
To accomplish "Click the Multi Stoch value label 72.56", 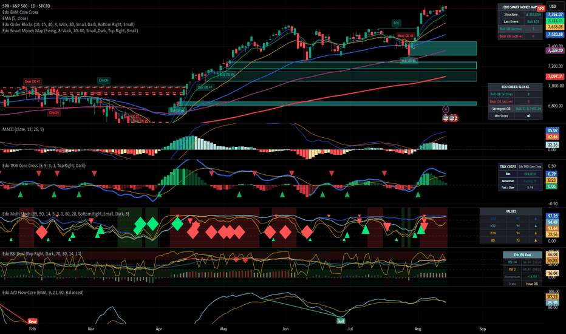I will pos(552,234).
